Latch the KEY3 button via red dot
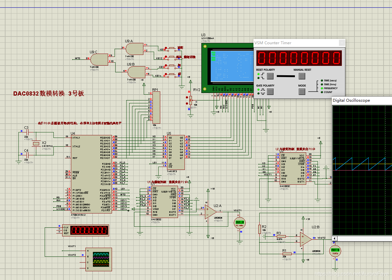 coord(166,66)
